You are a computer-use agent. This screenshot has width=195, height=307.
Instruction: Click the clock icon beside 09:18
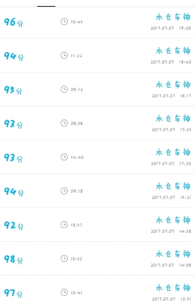tap(64, 191)
